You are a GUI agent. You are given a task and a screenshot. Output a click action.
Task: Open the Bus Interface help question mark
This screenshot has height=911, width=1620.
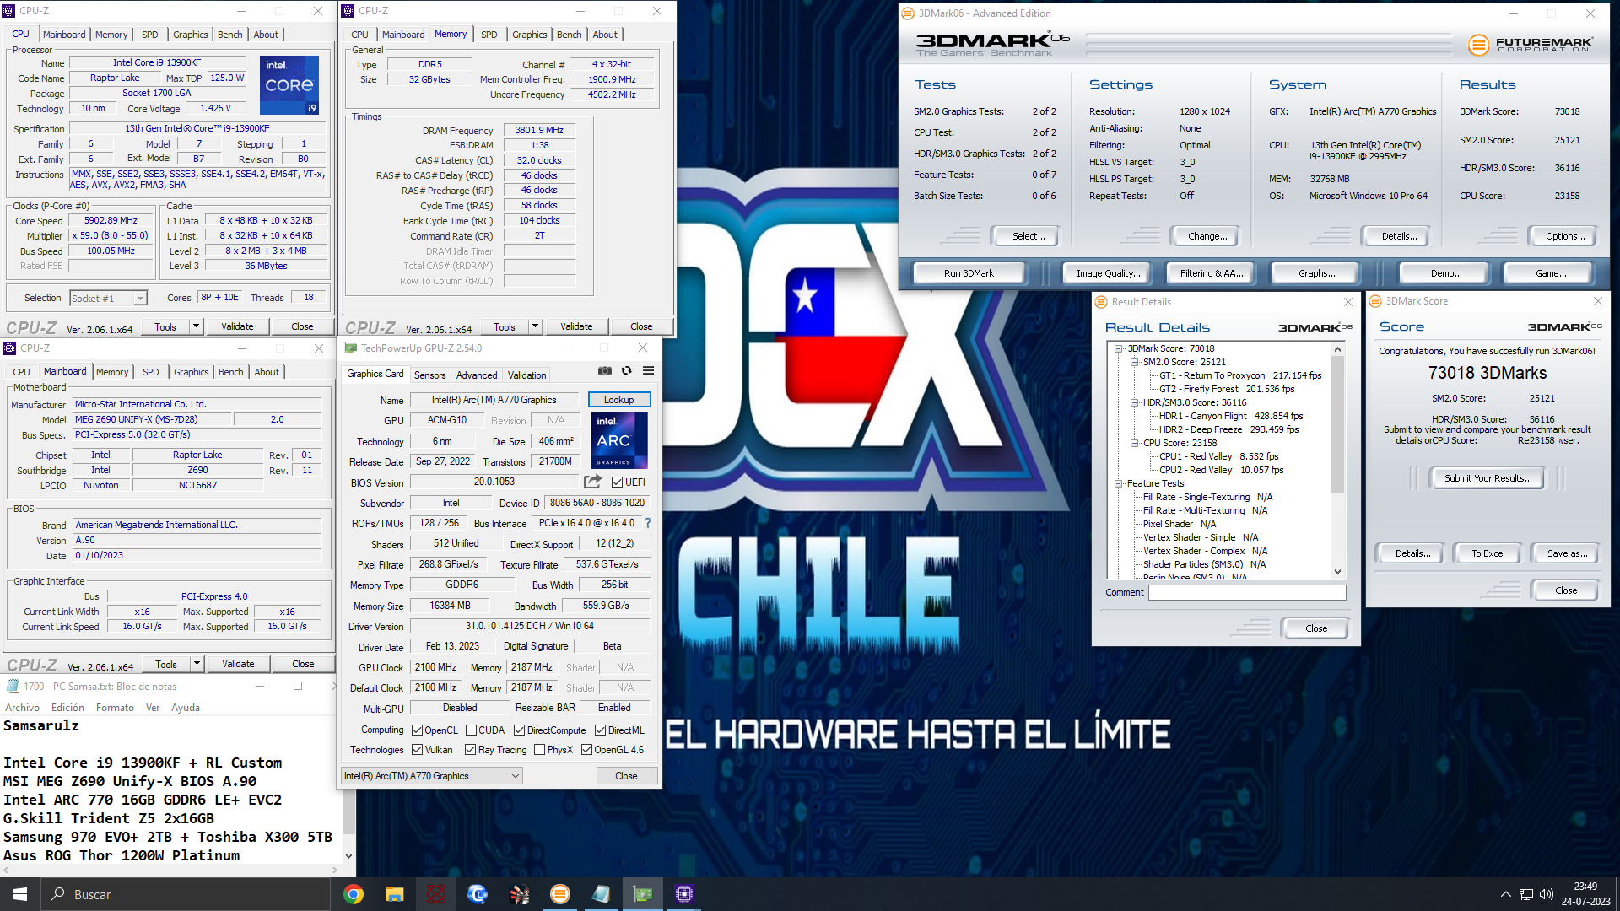click(x=648, y=523)
